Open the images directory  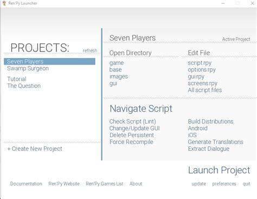119,76
